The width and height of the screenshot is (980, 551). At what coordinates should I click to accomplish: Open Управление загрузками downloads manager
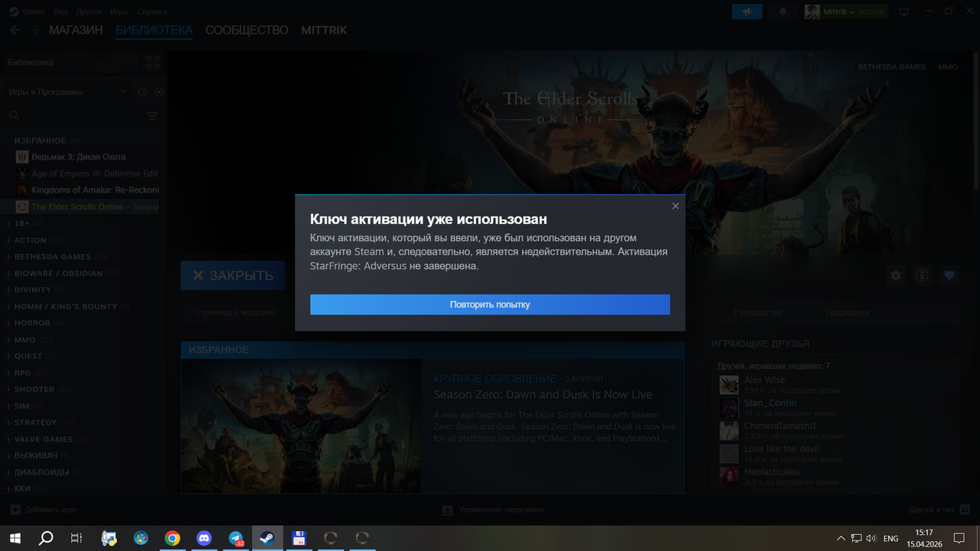(x=493, y=510)
